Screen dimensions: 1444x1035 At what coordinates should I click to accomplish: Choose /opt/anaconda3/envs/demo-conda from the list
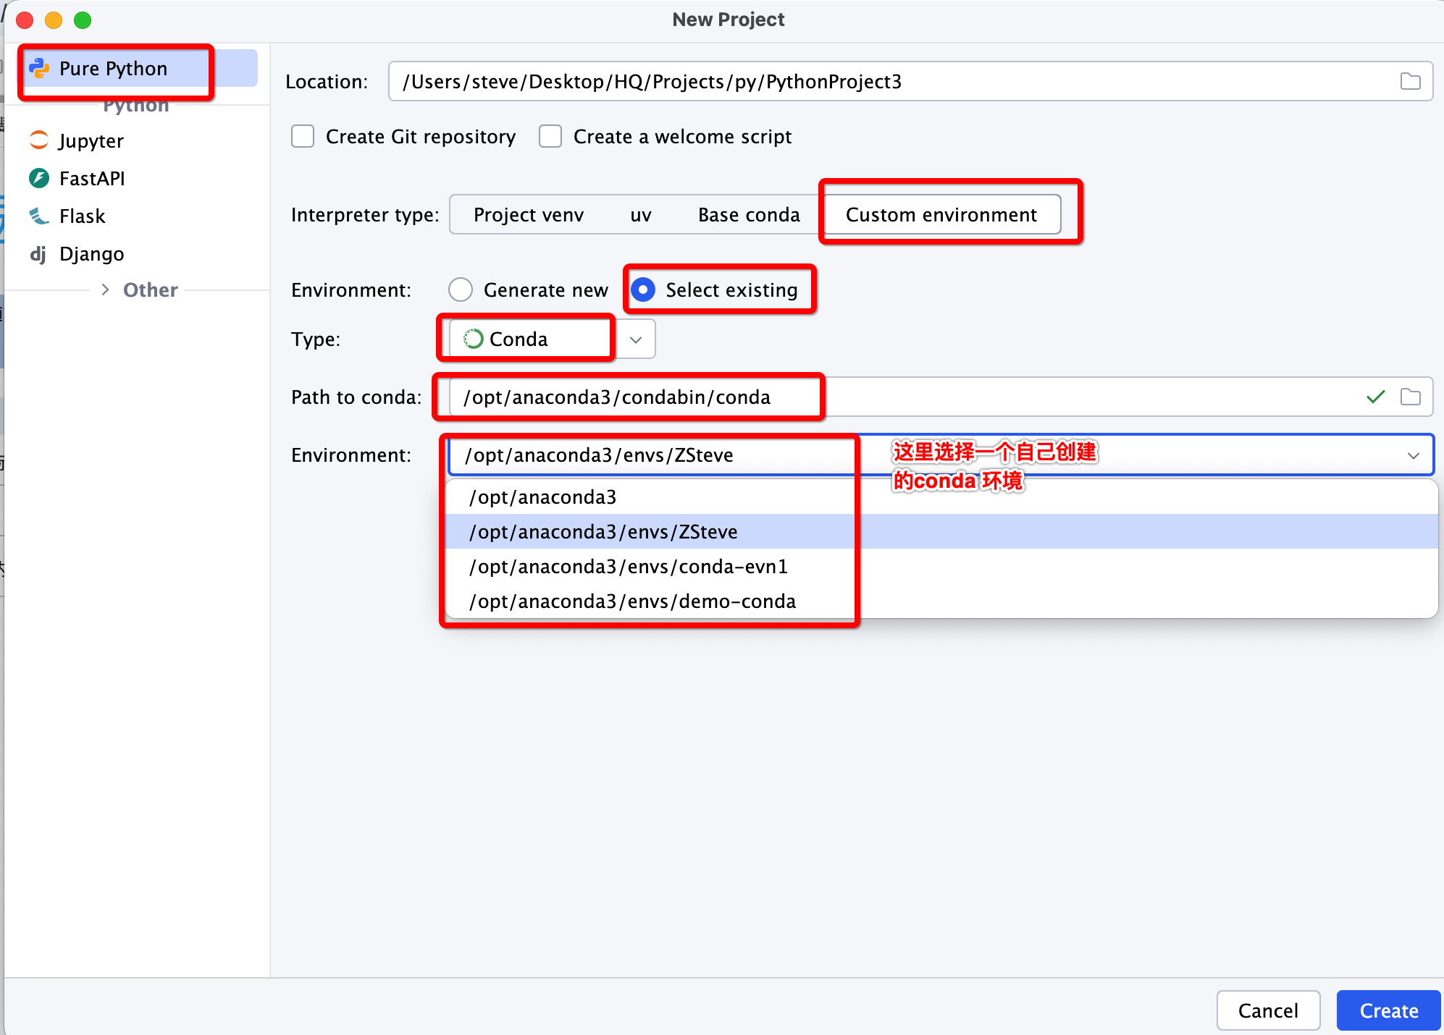[632, 601]
